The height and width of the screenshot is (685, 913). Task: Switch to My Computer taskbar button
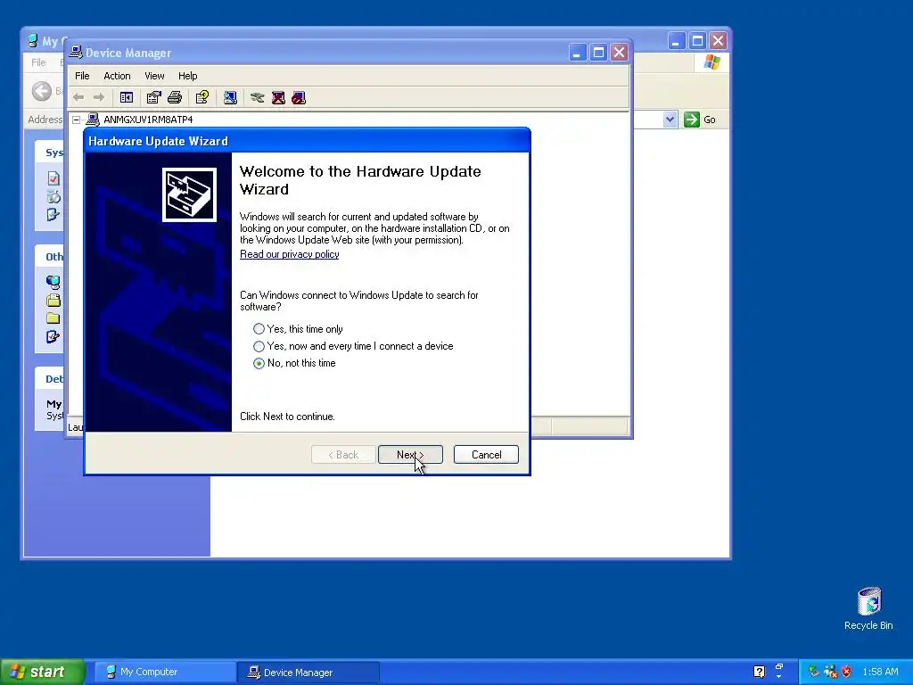(165, 673)
